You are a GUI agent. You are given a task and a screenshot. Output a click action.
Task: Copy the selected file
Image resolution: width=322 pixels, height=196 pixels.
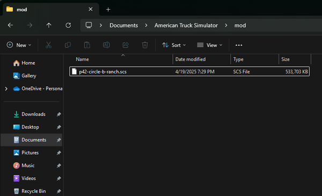(x=68, y=45)
